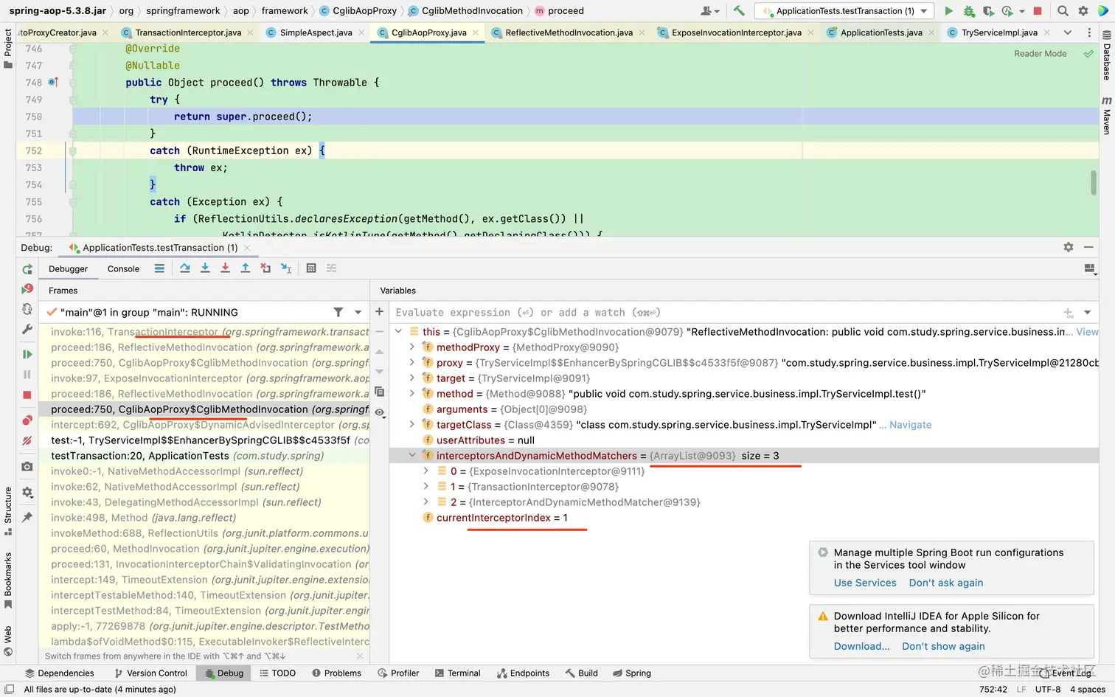Select frame testTransaction:20, ApplicationTests
1115x697 pixels.
(x=204, y=456)
